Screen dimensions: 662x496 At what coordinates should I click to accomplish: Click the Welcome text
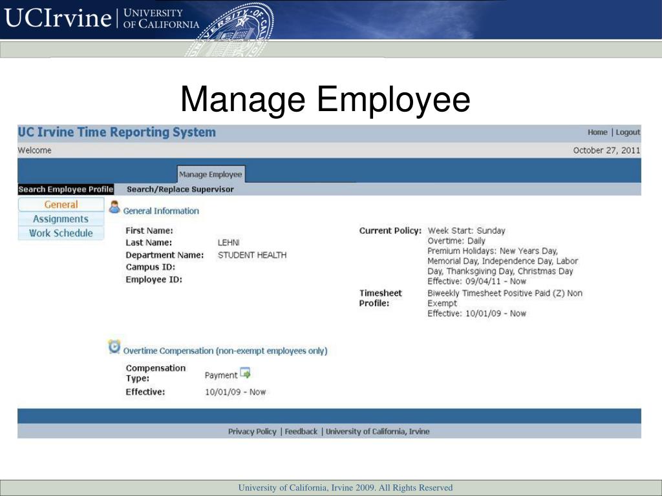click(x=35, y=150)
